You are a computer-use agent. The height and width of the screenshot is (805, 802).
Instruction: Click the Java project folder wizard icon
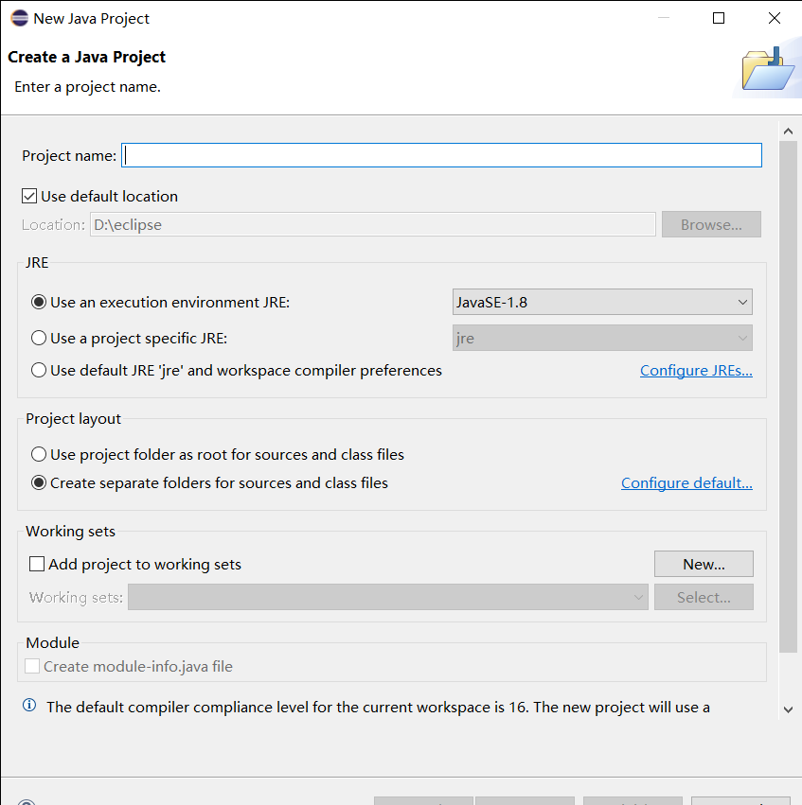pos(768,69)
